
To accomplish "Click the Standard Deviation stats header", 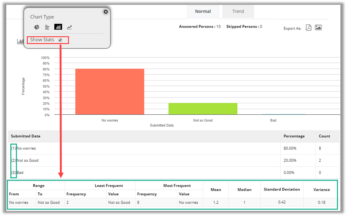I will tap(282, 189).
